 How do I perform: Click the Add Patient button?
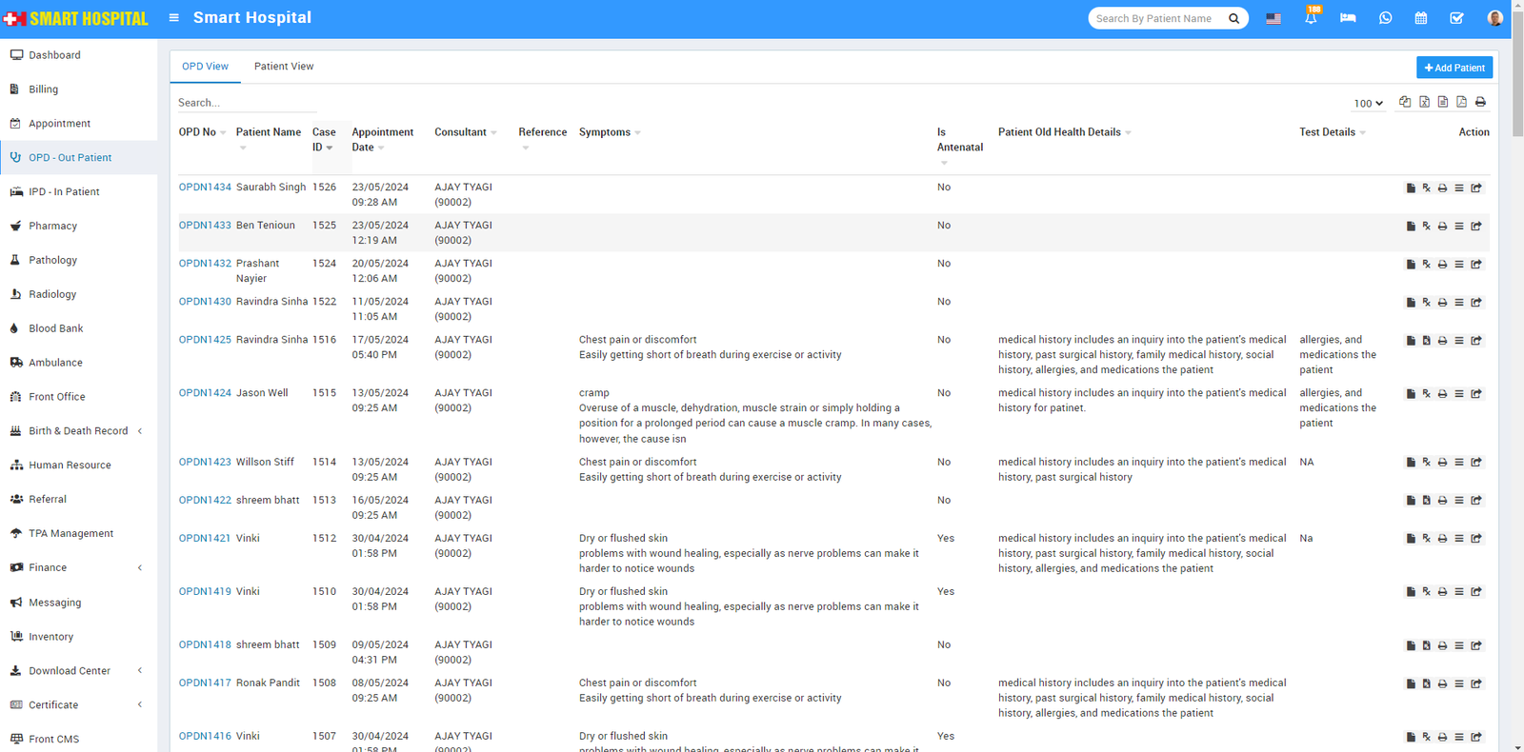(x=1454, y=68)
